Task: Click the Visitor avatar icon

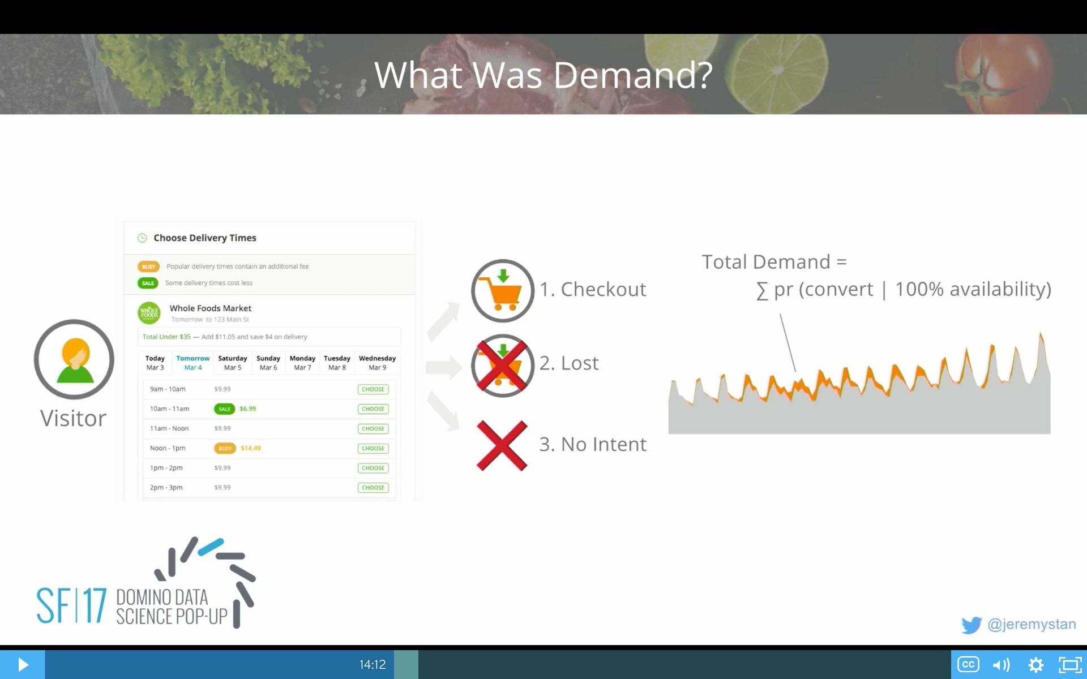Action: (x=74, y=359)
